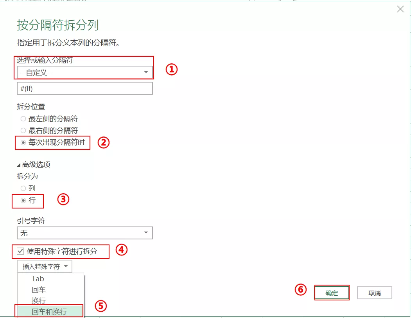Click the #(lf) delimiter input field
This screenshot has height=318, width=411.
point(84,88)
